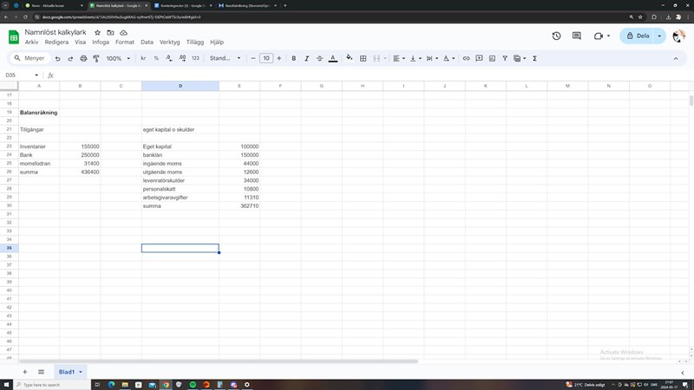Open the Verktyg menu

tap(169, 42)
